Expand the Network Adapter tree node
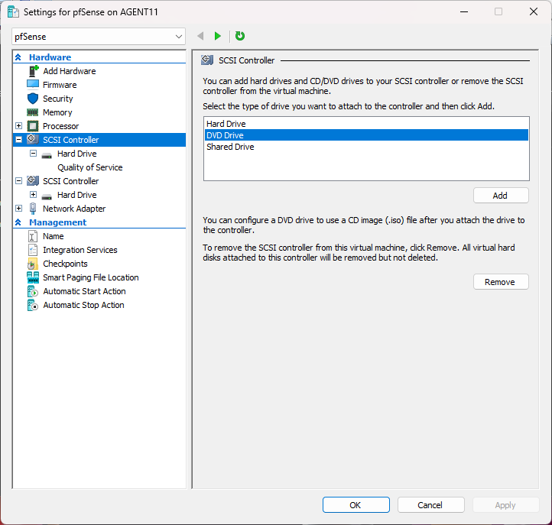This screenshot has height=525, width=552. point(19,209)
